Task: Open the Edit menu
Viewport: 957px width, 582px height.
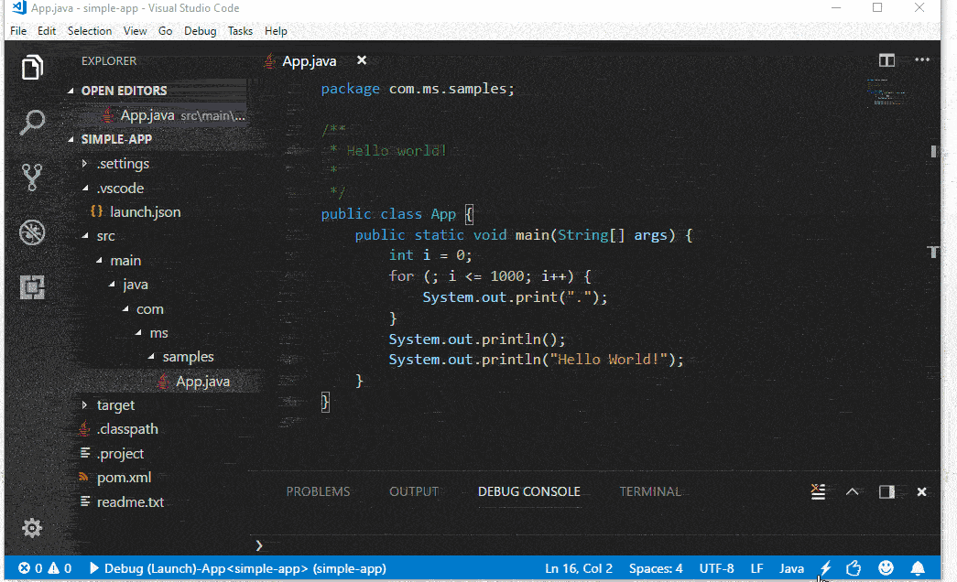Action: pos(47,31)
